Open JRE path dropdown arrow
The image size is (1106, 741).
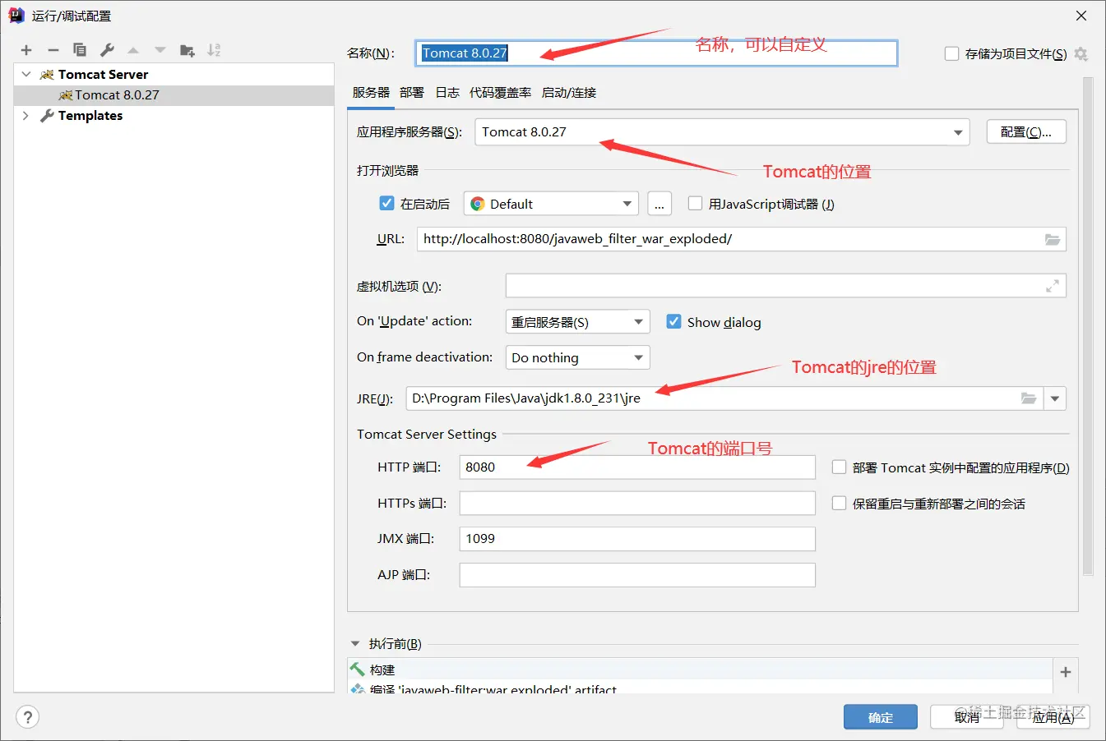coord(1055,398)
